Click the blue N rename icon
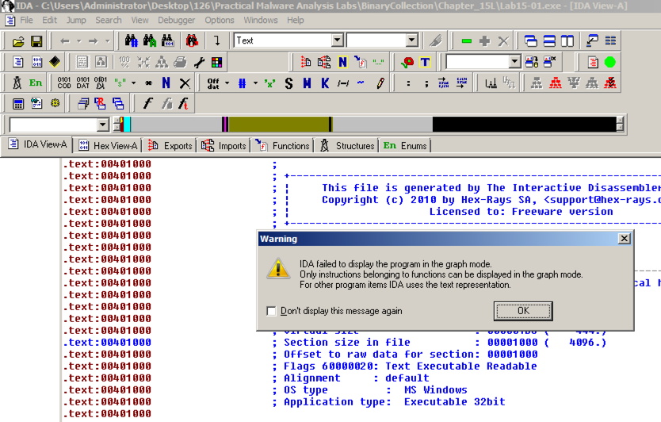This screenshot has width=661, height=422. tap(166, 82)
